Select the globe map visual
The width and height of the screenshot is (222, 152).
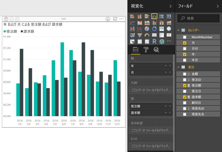click(x=169, y=29)
